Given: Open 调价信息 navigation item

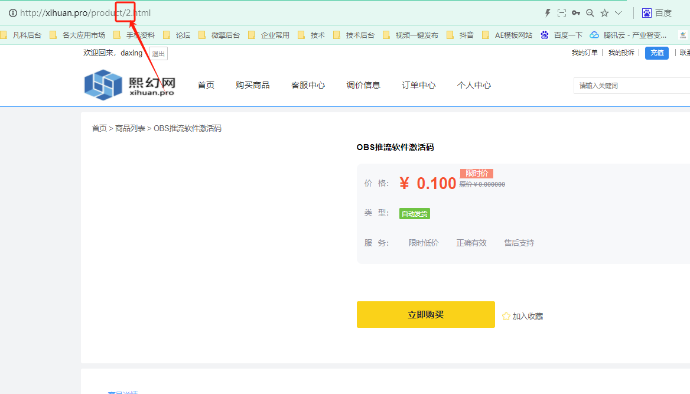Looking at the screenshot, I should click(363, 85).
